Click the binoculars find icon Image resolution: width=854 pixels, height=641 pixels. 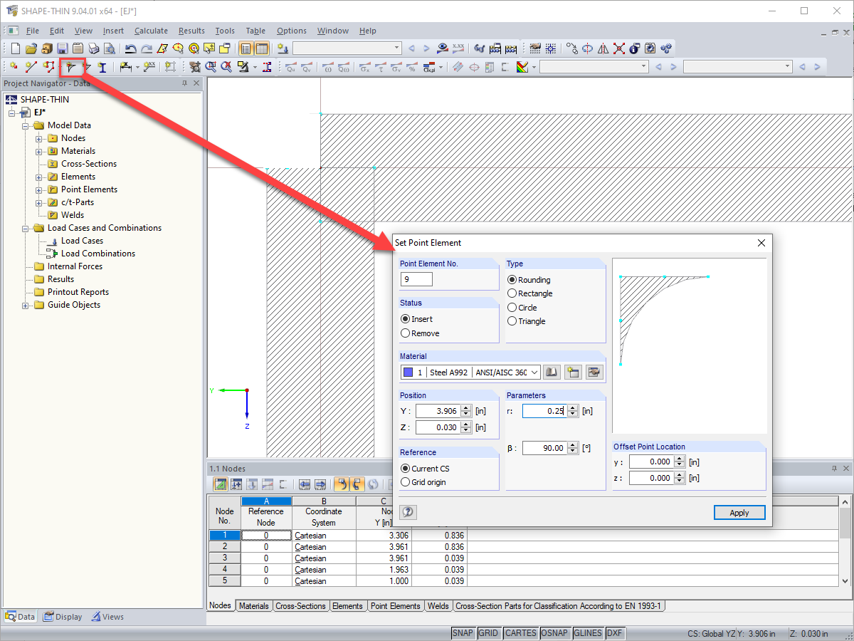point(480,48)
